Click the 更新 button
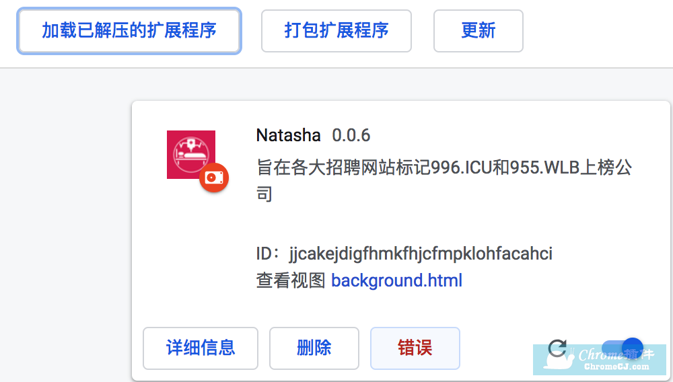The image size is (673, 382). 478,31
